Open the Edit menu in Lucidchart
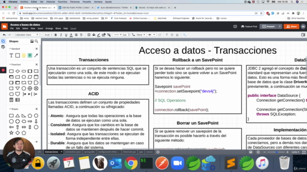 [x=18, y=29]
